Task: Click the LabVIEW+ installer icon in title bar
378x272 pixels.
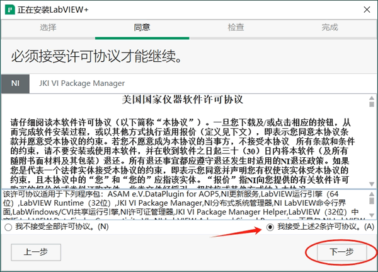Action: (x=10, y=9)
